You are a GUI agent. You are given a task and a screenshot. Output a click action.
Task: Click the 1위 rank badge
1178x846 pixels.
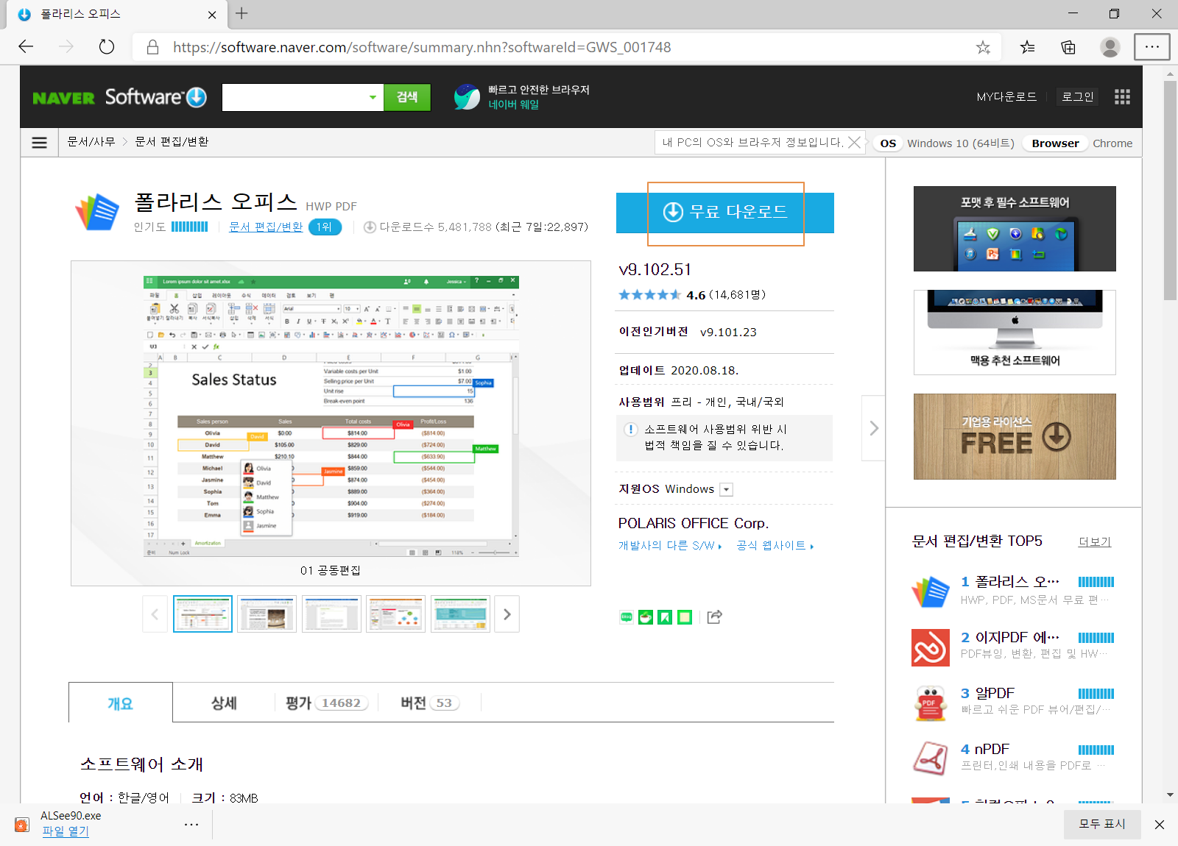tap(325, 227)
